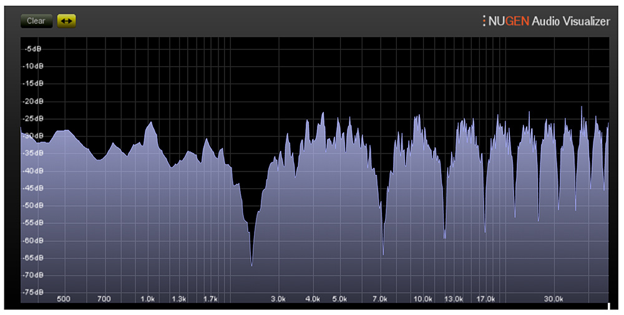The image size is (624, 315).
Task: Click the 500 frequency axis label
Action: point(63,299)
